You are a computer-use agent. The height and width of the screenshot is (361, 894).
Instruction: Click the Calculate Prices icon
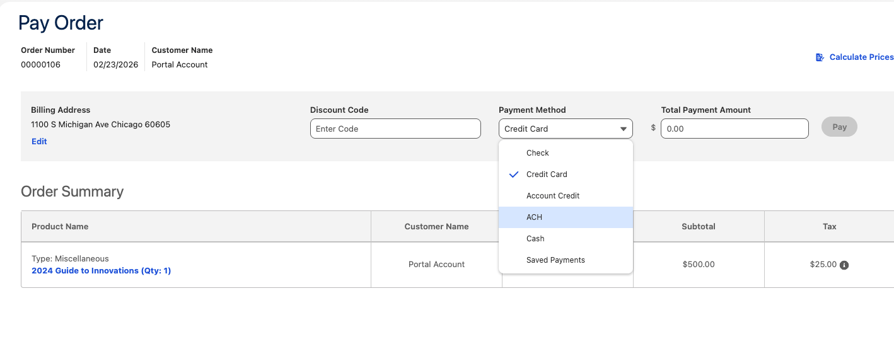pos(820,57)
